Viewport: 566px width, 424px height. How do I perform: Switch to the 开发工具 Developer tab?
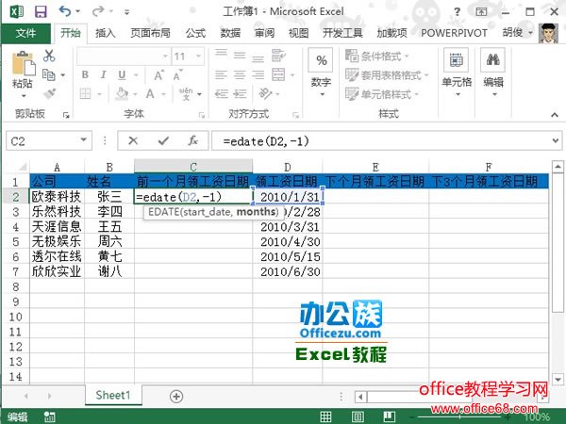pos(342,33)
